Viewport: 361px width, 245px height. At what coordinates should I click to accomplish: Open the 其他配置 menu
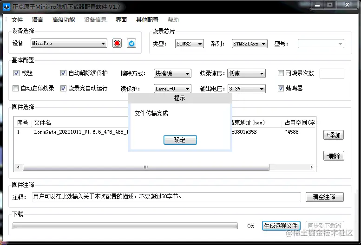(x=147, y=20)
